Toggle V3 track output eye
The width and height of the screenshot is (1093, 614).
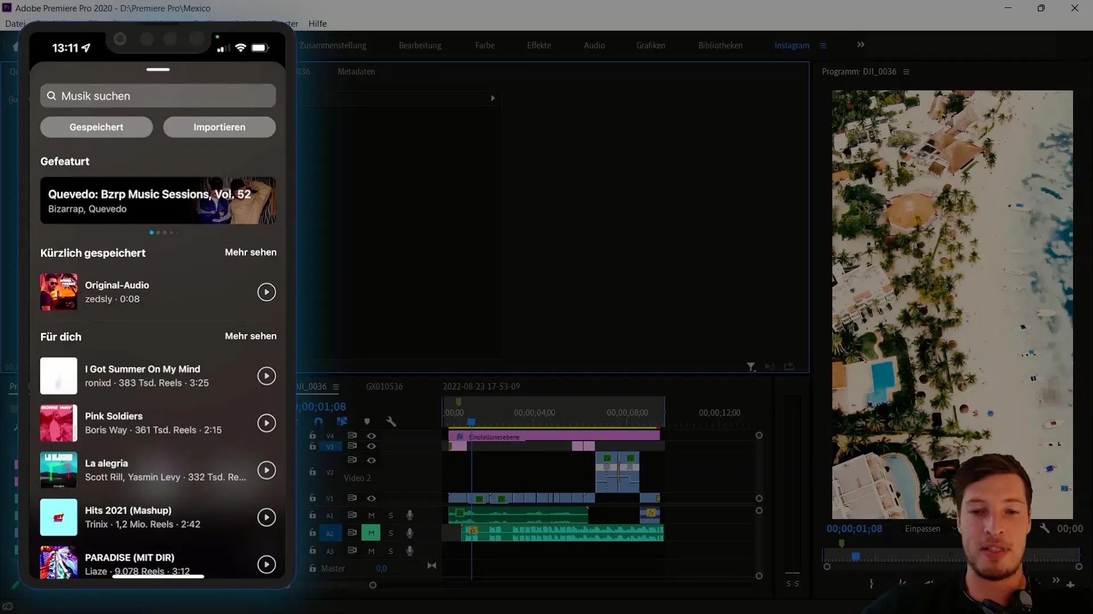pos(371,446)
